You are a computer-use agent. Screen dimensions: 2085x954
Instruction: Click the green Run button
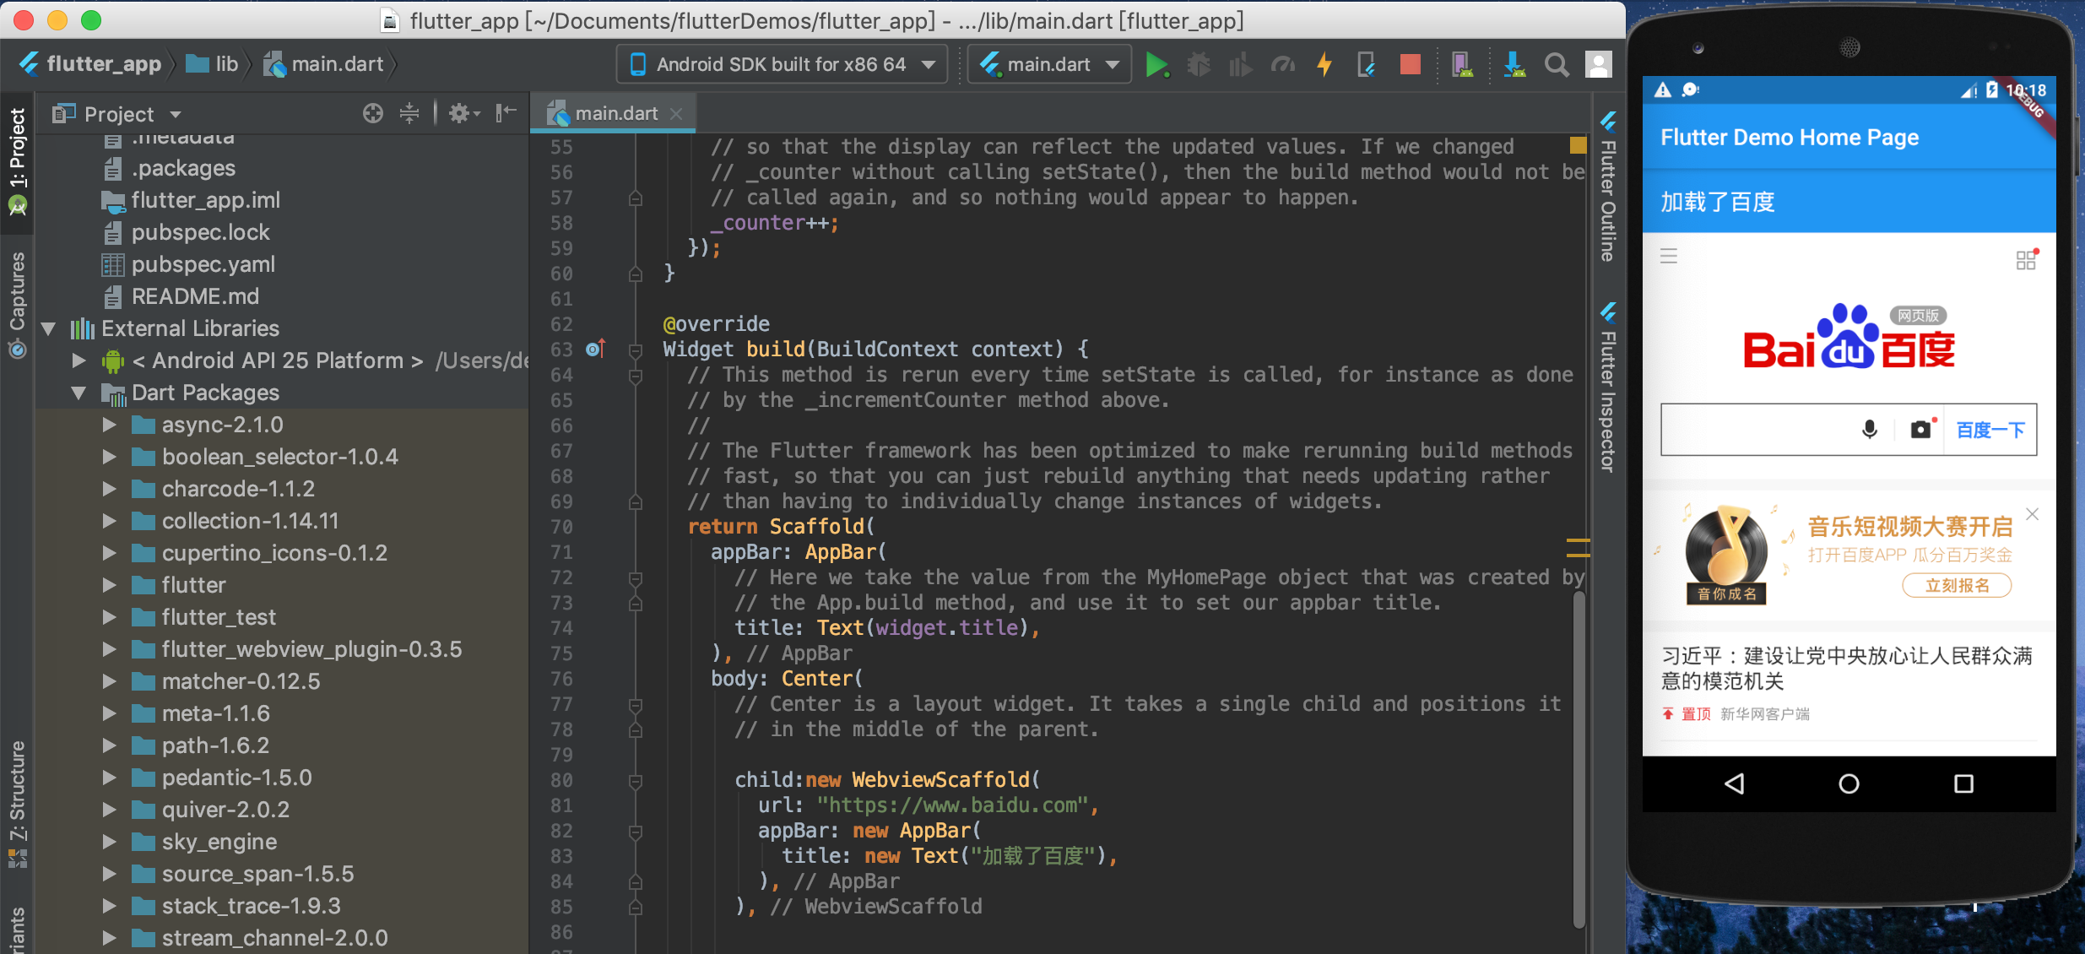(x=1156, y=65)
